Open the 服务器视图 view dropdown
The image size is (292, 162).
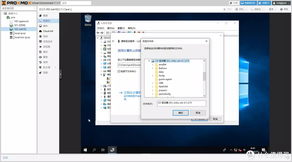(x=18, y=8)
